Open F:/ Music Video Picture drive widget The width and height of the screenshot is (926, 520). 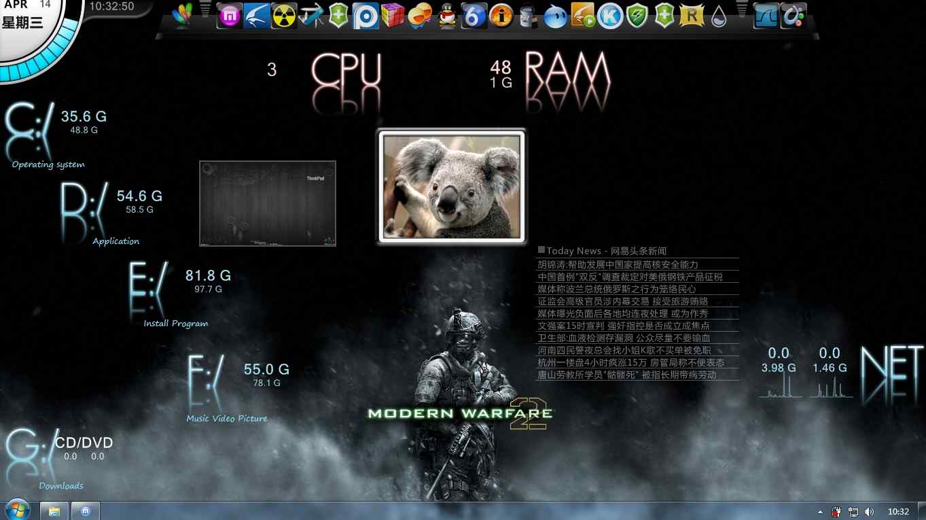pyautogui.click(x=238, y=388)
